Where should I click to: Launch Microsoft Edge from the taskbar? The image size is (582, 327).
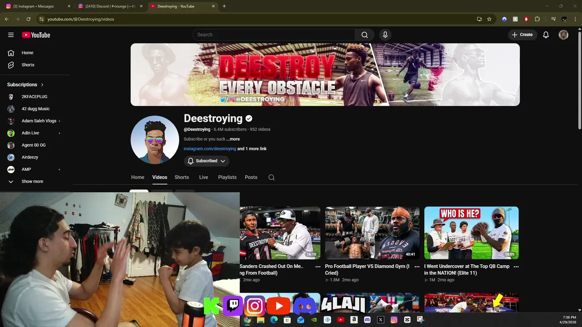[x=274, y=320]
